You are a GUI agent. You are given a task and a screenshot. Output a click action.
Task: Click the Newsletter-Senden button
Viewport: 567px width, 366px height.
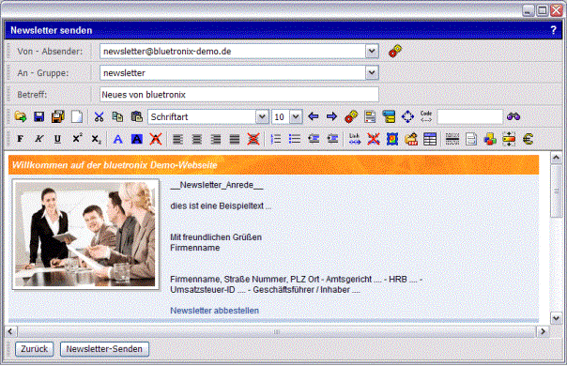[x=104, y=349]
